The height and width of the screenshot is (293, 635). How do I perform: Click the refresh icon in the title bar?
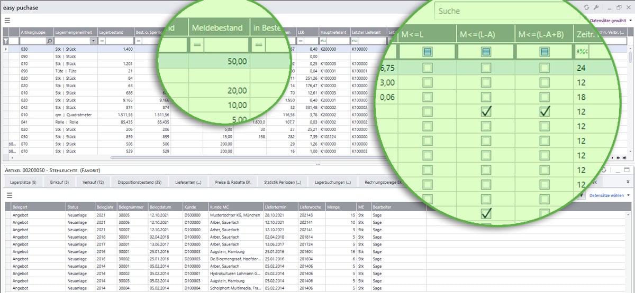pyautogui.click(x=586, y=7)
